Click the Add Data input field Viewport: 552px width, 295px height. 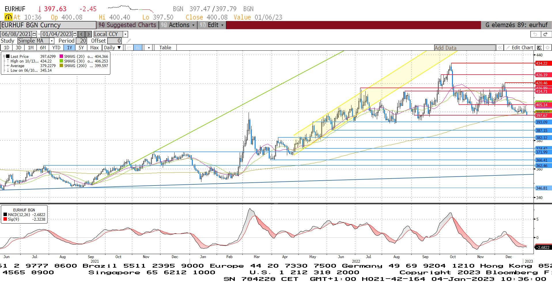coord(465,48)
